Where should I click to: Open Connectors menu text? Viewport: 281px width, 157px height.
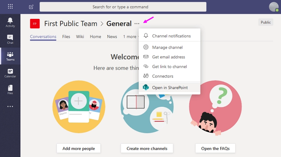coord(163,76)
